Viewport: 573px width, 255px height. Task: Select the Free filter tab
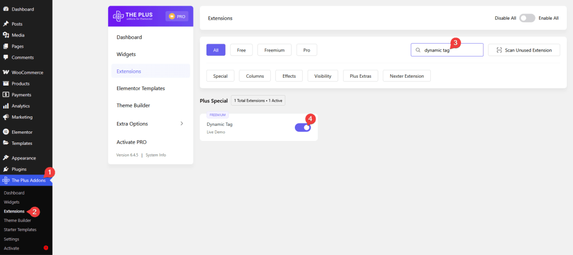[x=242, y=50]
